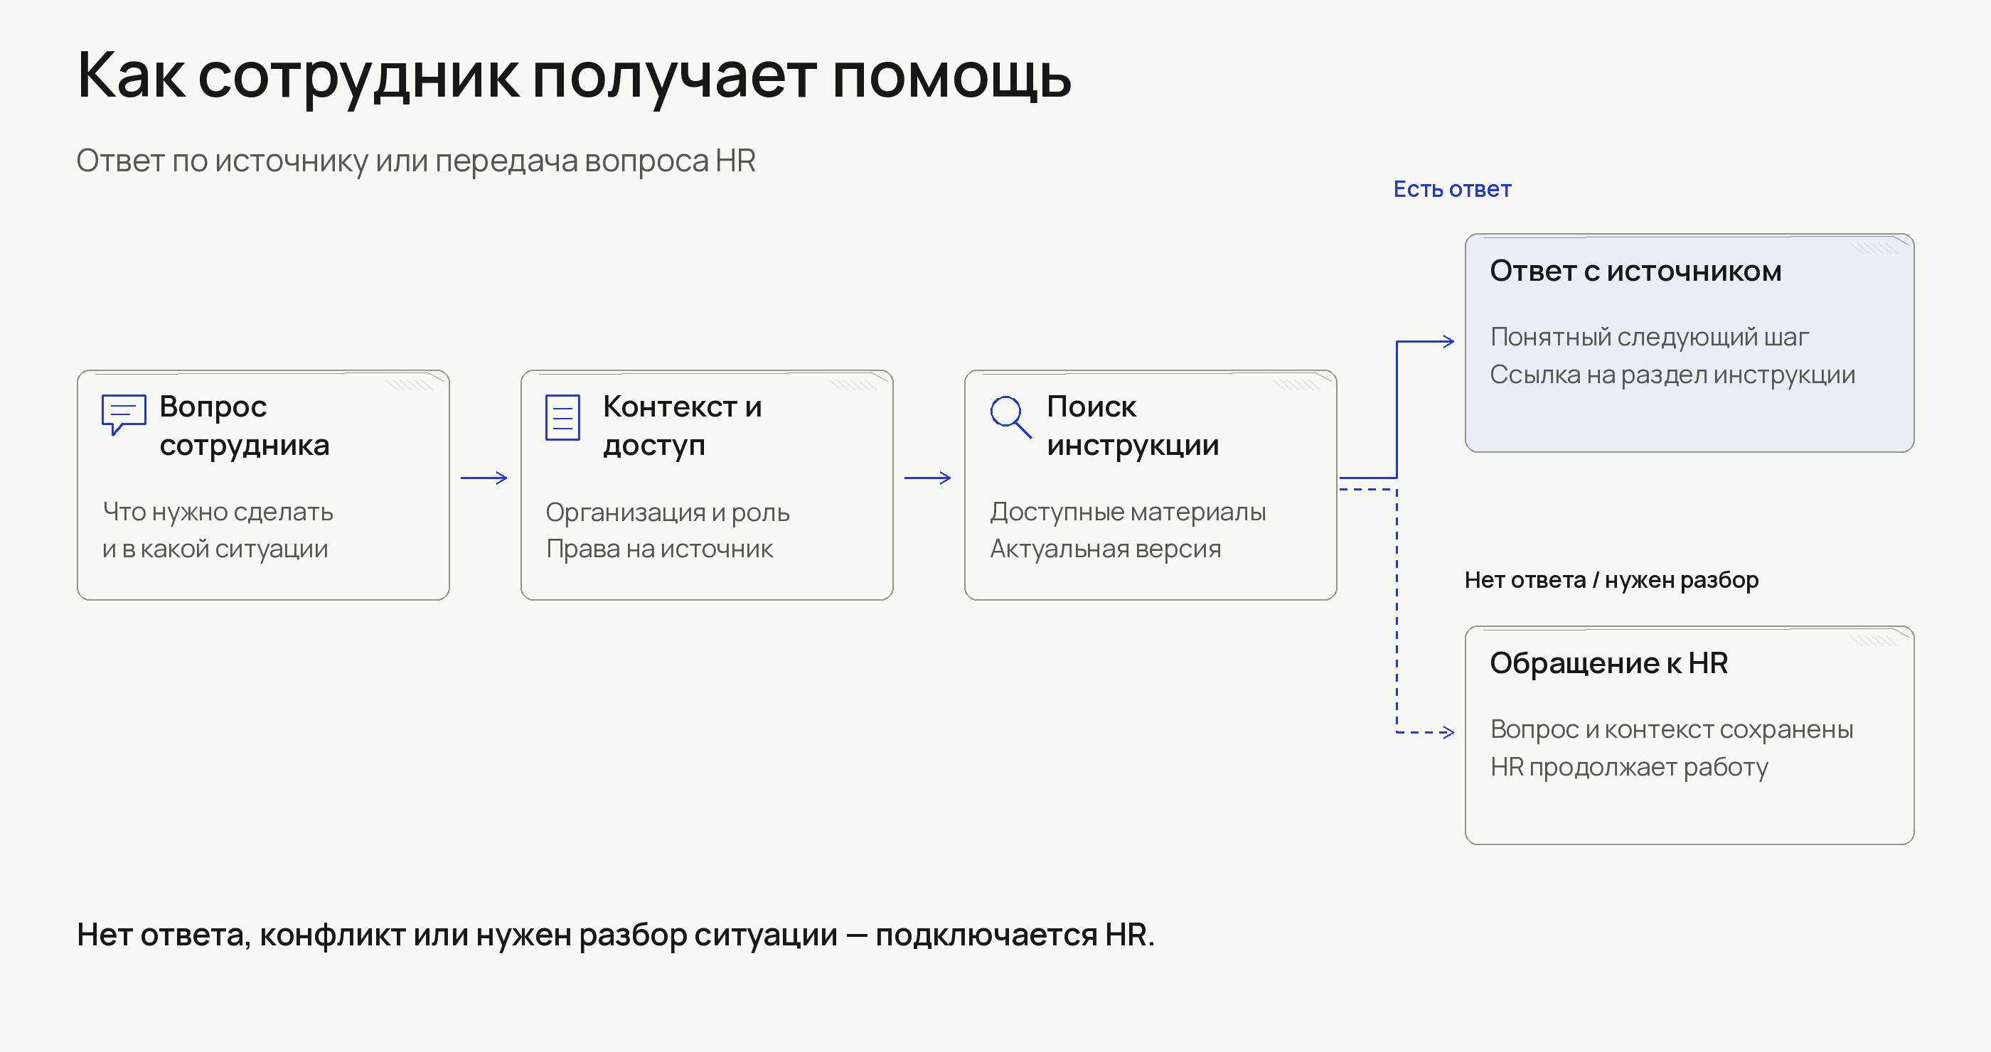Screen dimensions: 1991x1052
Task: Click the line Что нужно сделать
Action: tap(218, 511)
